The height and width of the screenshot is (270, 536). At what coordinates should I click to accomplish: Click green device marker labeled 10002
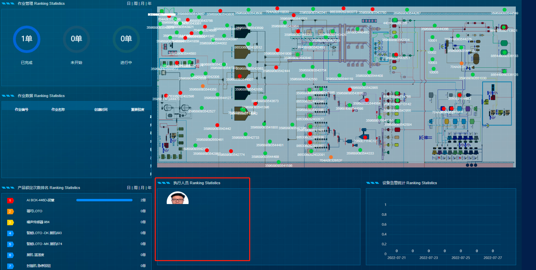pos(432,49)
